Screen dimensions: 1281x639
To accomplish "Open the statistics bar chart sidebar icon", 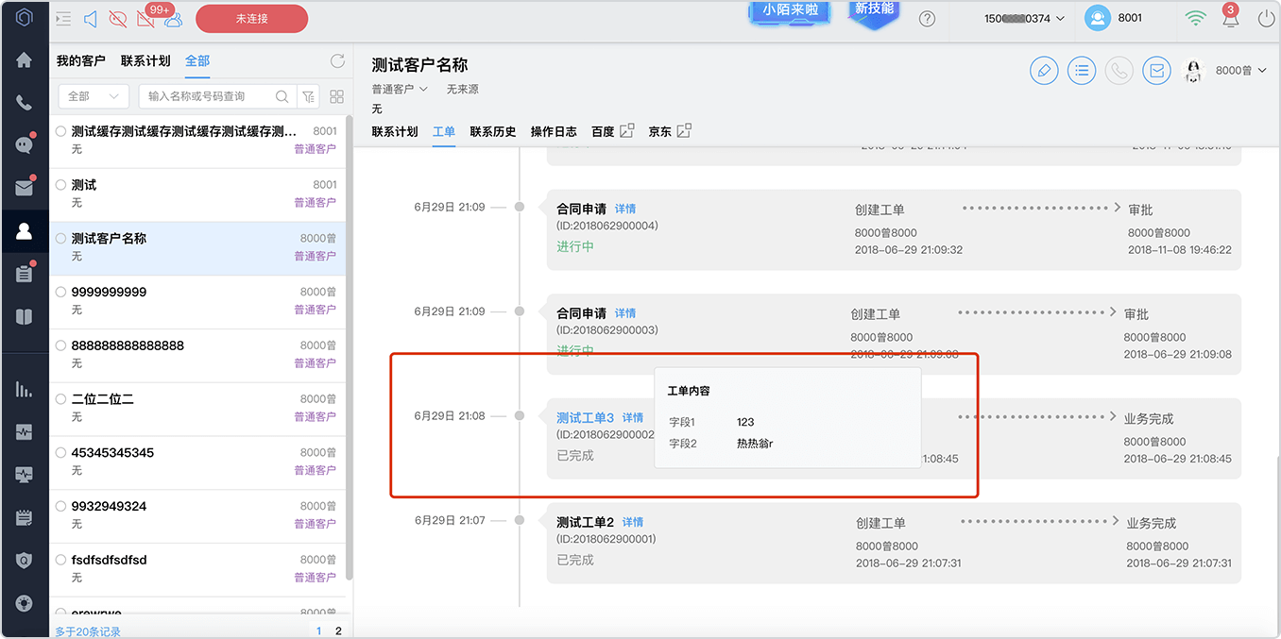I will pos(24,389).
